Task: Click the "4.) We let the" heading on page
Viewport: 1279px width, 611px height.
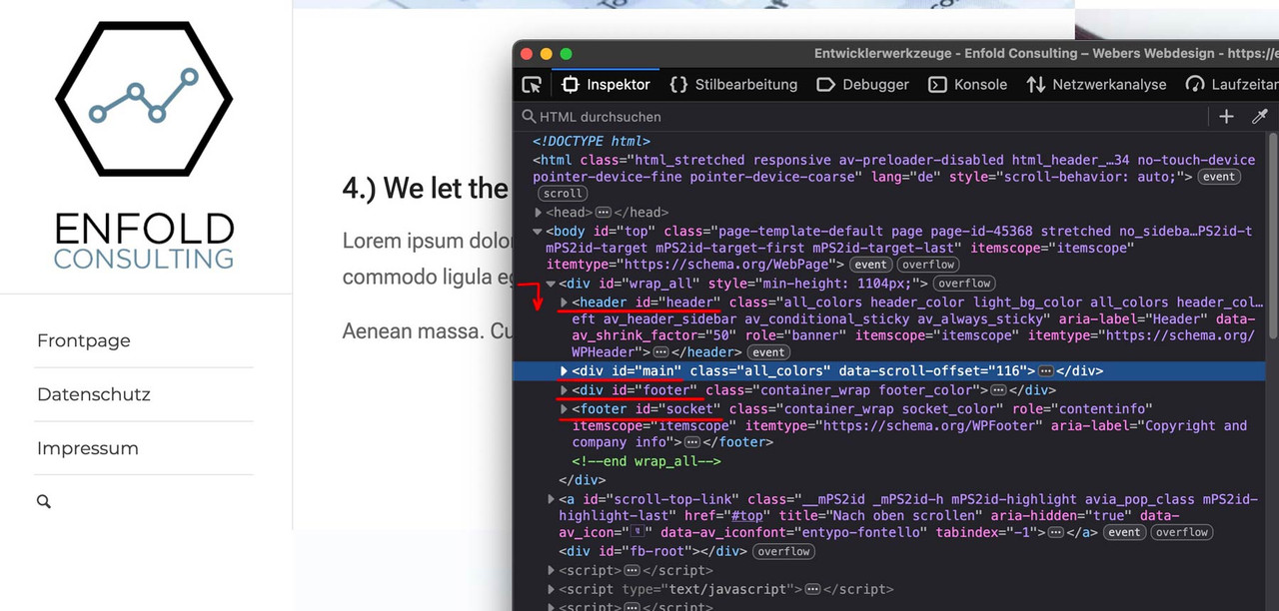Action: coord(426,188)
